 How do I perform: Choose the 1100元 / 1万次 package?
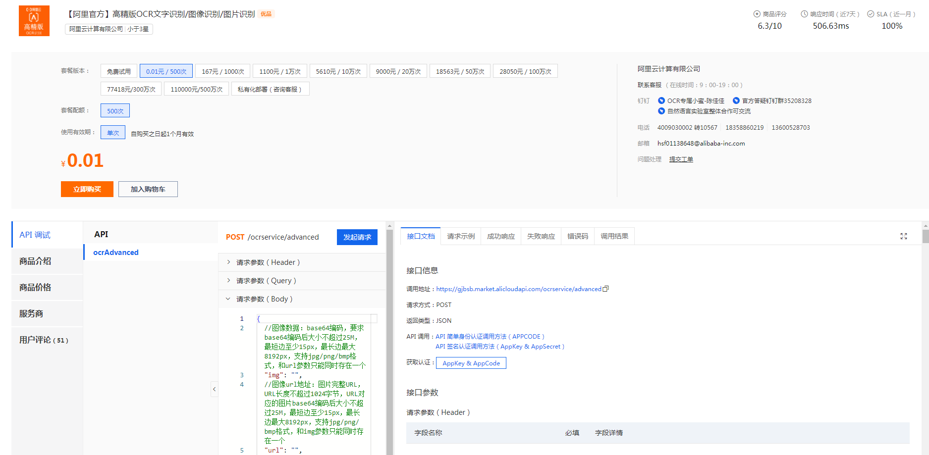280,71
